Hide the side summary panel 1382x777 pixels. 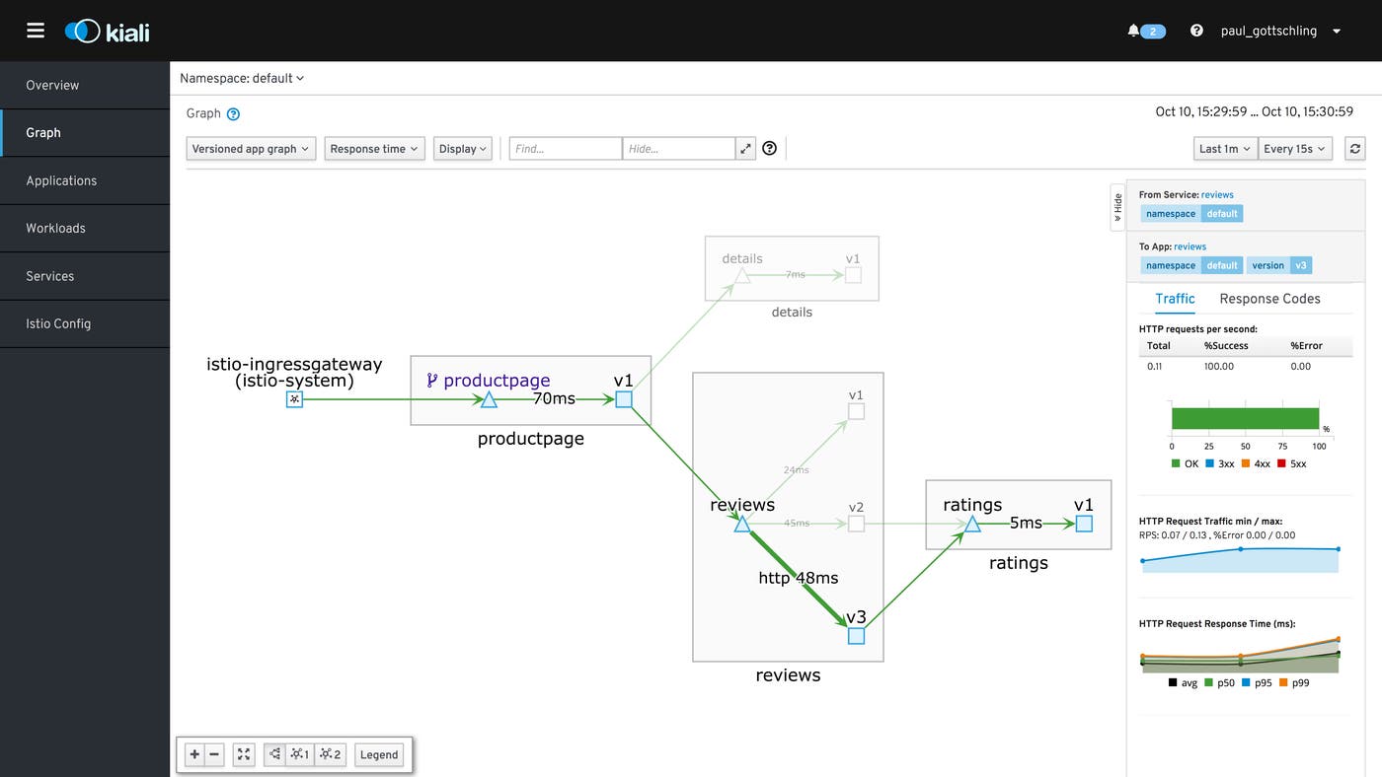(x=1117, y=206)
